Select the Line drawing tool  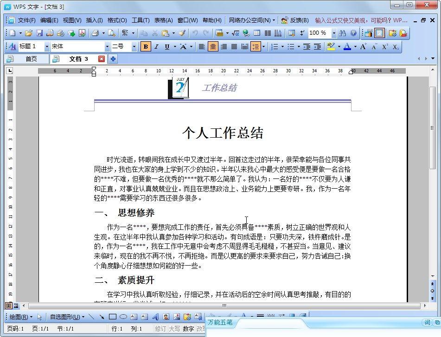(91, 317)
